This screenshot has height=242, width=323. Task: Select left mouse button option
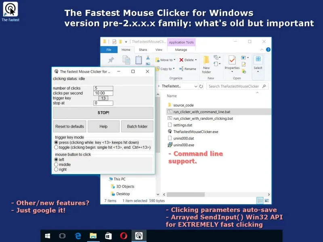click(x=56, y=159)
